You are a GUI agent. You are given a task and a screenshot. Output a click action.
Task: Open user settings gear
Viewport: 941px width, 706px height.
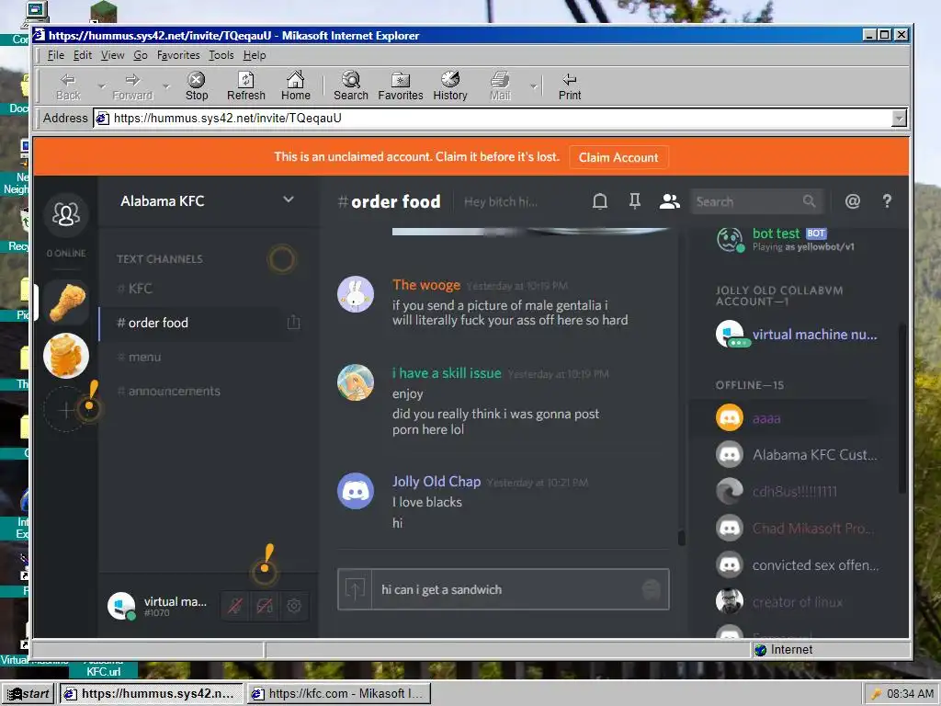pyautogui.click(x=293, y=606)
